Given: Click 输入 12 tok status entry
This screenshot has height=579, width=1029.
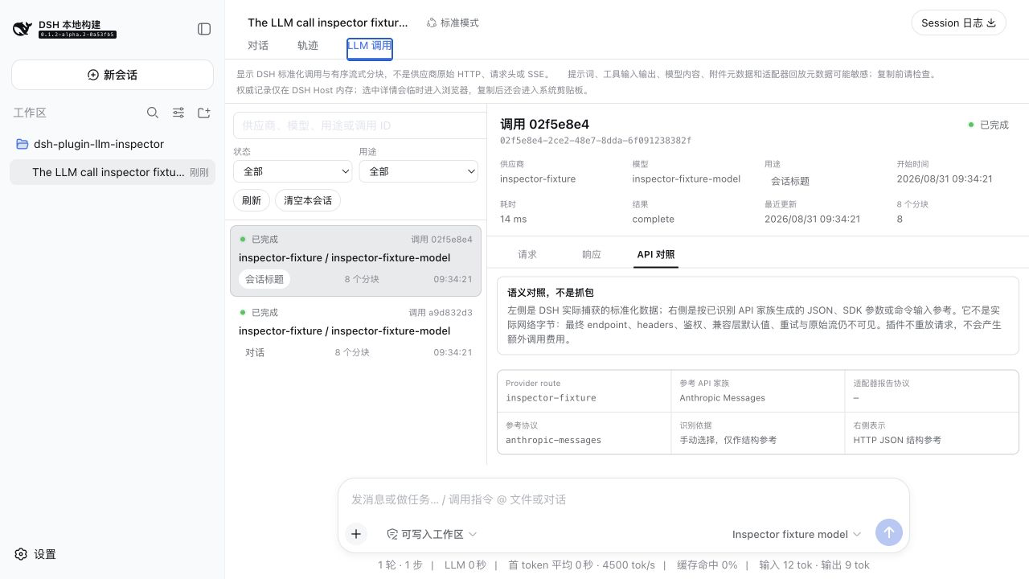Looking at the screenshot, I should 785,565.
